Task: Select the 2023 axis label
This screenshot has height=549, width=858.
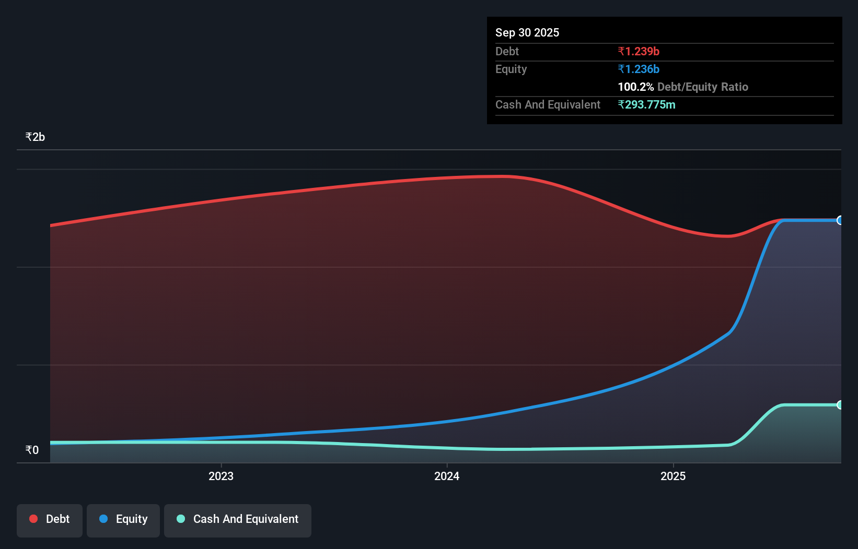Action: coord(222,476)
